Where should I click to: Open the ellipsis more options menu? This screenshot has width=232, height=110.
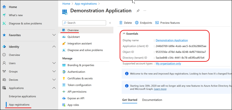pyautogui.click(x=145, y=11)
